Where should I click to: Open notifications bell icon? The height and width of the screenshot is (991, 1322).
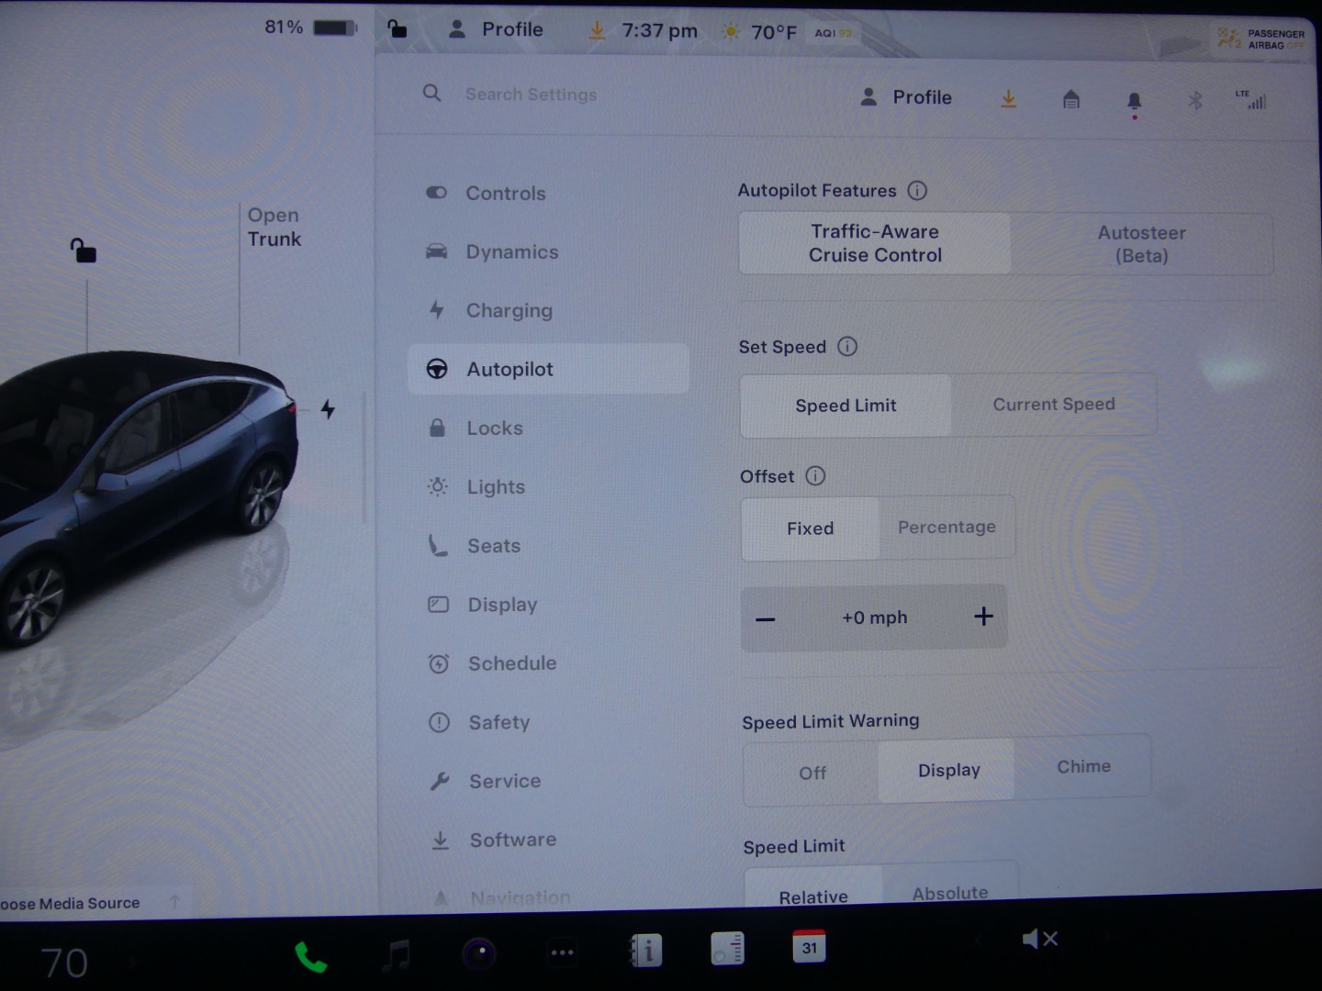click(x=1134, y=101)
